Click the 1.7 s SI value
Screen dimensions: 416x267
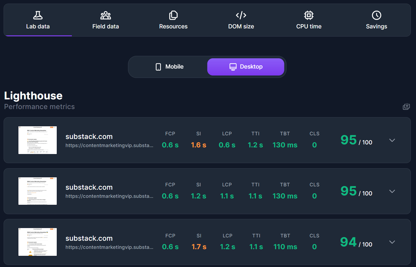click(199, 247)
